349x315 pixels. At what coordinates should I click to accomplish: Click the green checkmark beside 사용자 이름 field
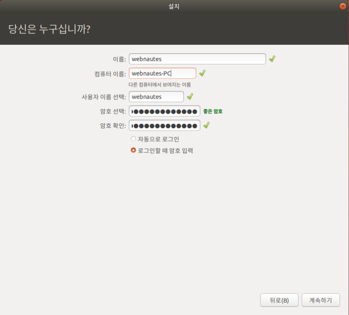pyautogui.click(x=190, y=97)
